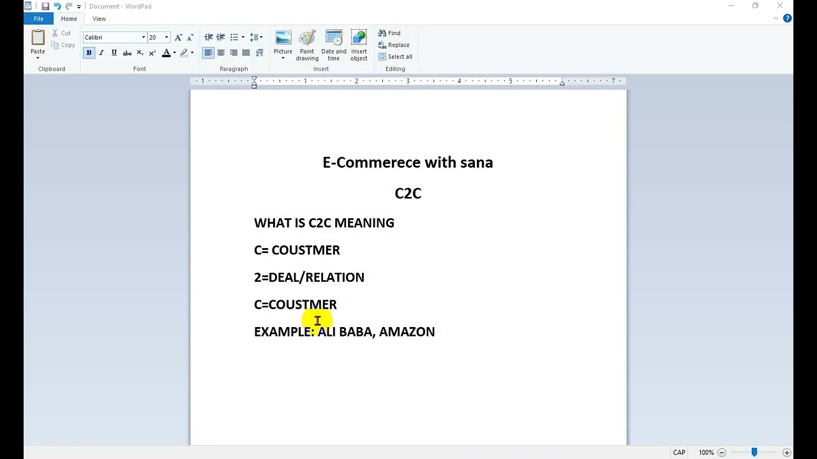Insert a Paint drawing
Screen dimensions: 817x459
coord(307,45)
